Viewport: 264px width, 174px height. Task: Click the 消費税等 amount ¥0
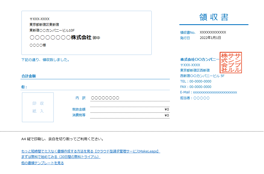tap(167, 115)
